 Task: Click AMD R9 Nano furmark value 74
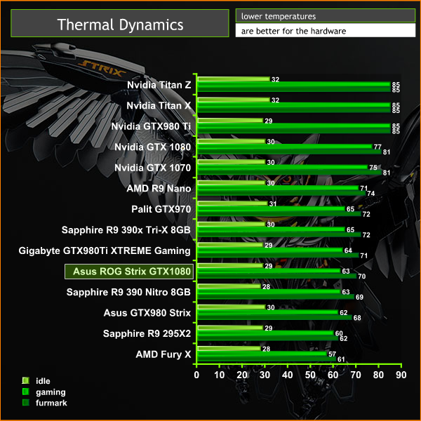(371, 194)
